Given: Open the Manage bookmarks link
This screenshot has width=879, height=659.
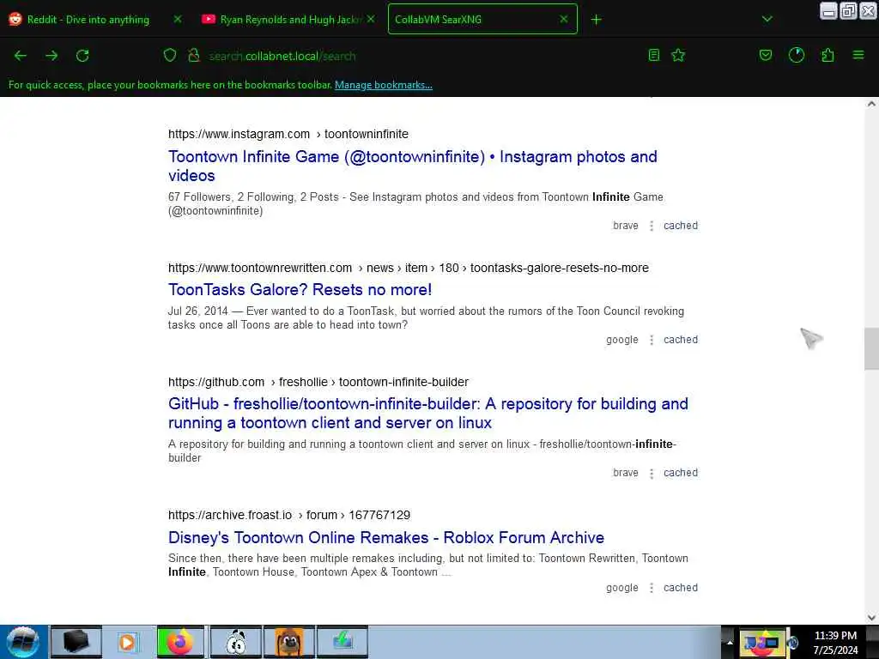Looking at the screenshot, I should click(384, 85).
